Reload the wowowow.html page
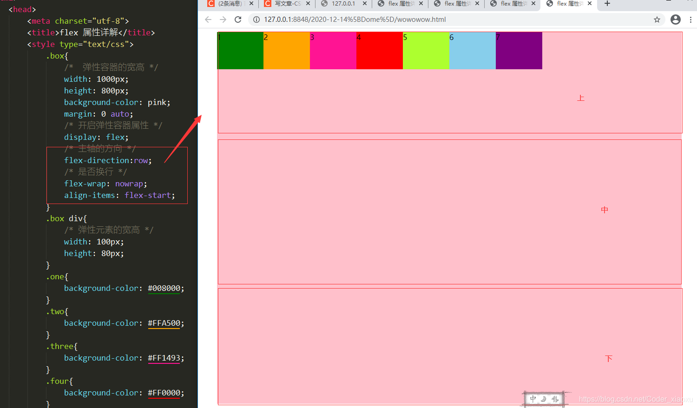697x408 pixels. (x=238, y=20)
